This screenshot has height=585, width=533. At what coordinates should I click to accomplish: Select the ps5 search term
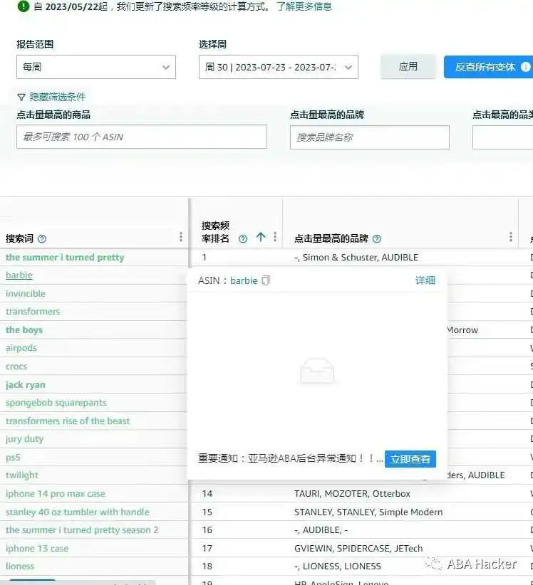(x=13, y=458)
